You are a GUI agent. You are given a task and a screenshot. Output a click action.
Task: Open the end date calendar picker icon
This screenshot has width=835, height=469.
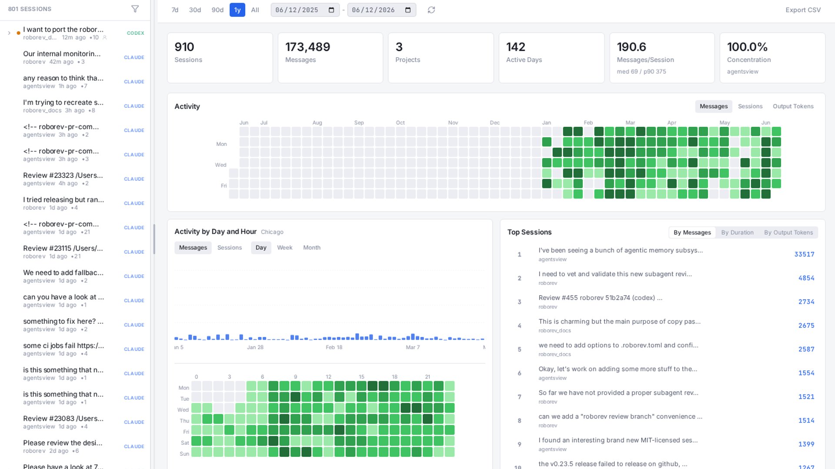(x=408, y=10)
